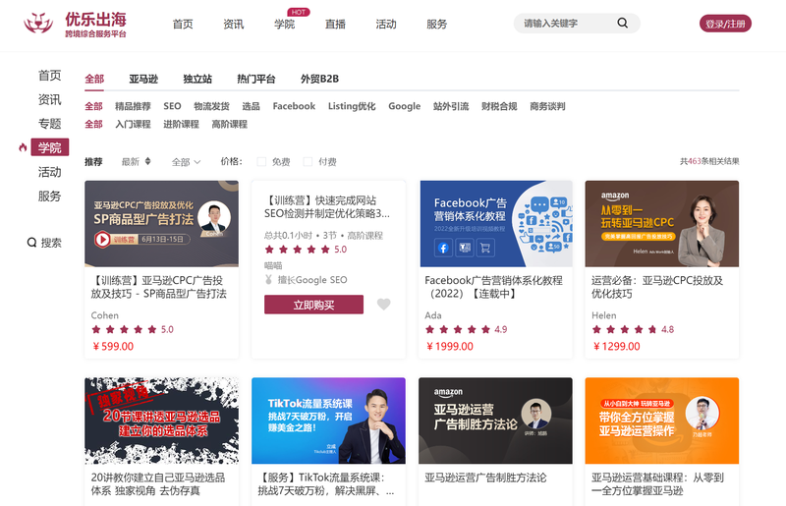Viewport: 786px width, 506px height.
Task: Open 首页 in top navigation
Action: click(183, 24)
